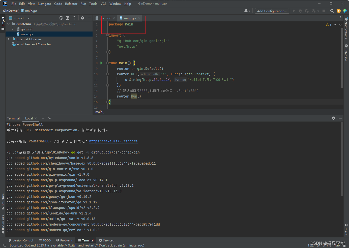Image resolution: width=349 pixels, height=248 pixels.
Task: Add a new terminal session tab
Action: coord(43,118)
